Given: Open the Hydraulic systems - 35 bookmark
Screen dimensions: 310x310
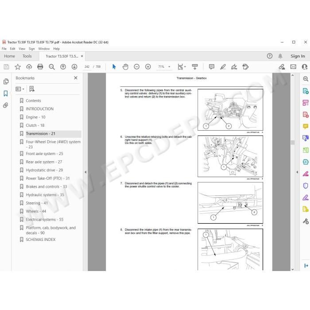Looking at the screenshot, I should (45, 195).
